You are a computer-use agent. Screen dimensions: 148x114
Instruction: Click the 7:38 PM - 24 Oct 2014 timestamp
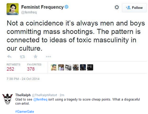click(x=23, y=79)
